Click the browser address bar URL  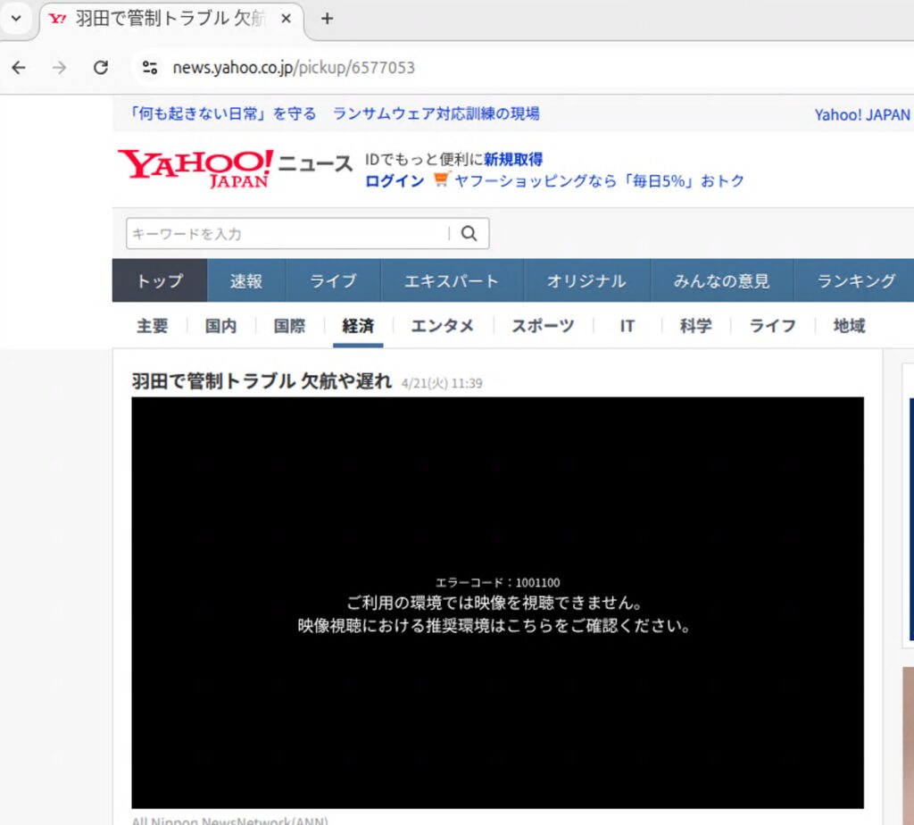pyautogui.click(x=294, y=68)
